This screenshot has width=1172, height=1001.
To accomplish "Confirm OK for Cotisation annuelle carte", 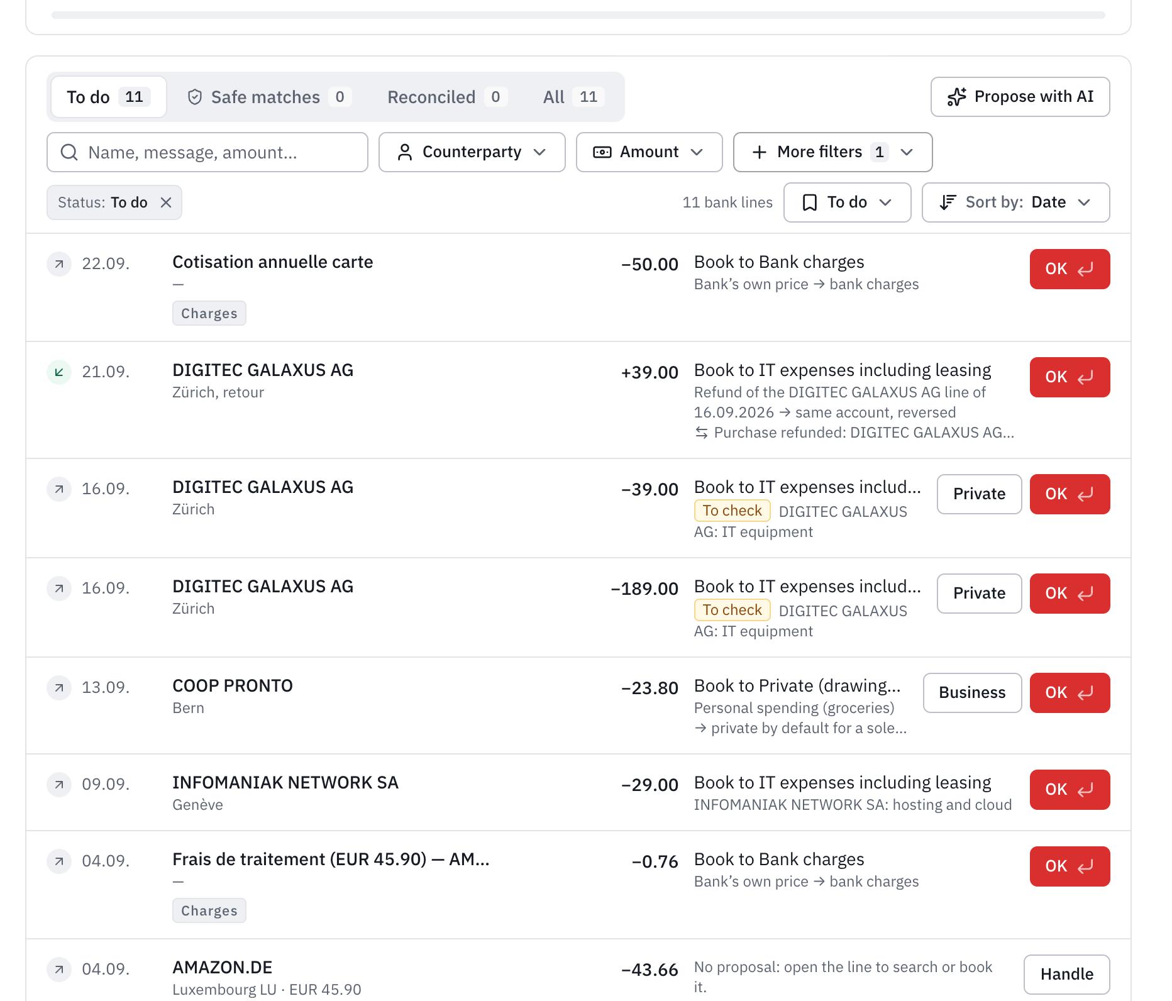I will 1070,269.
